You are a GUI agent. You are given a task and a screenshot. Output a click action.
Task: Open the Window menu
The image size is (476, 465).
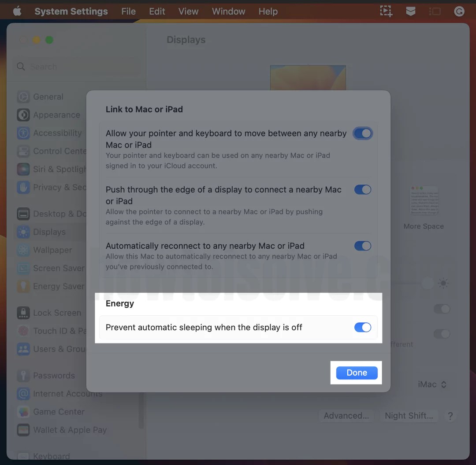click(x=228, y=11)
